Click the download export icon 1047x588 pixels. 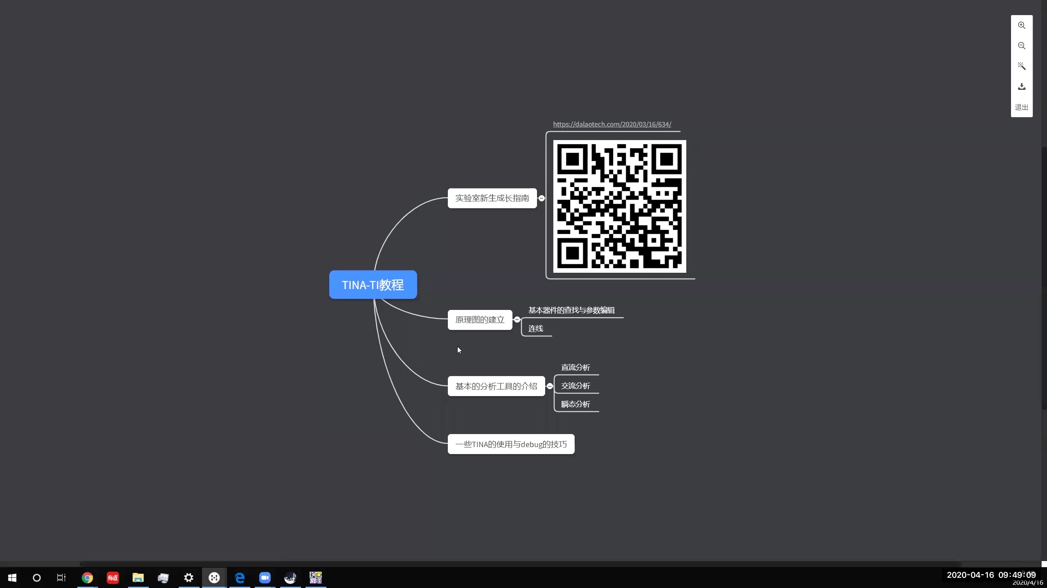[1021, 87]
